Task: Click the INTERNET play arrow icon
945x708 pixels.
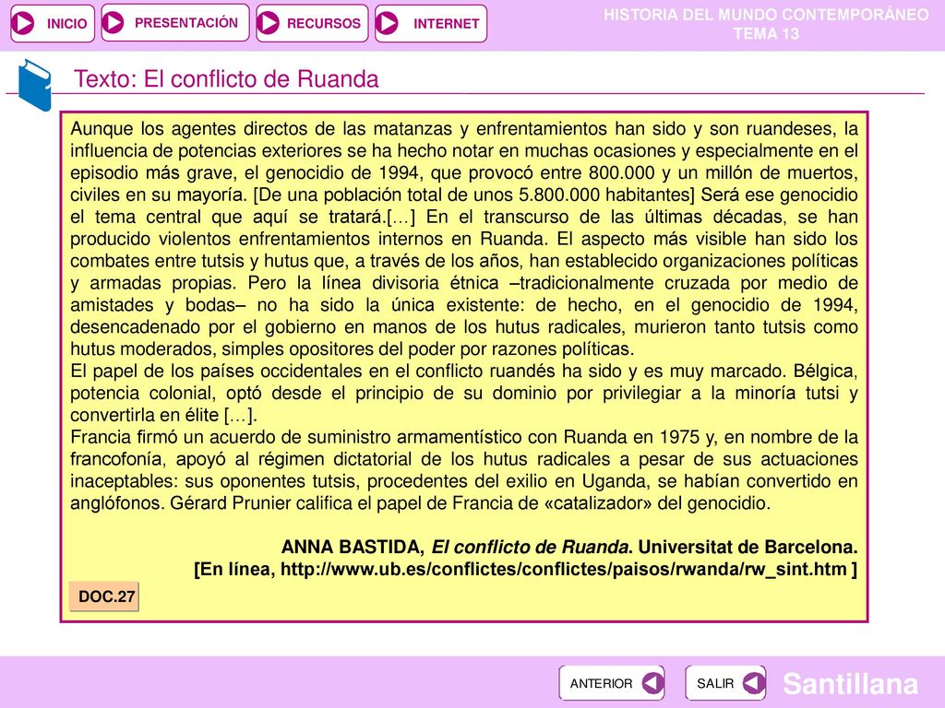Action: [x=387, y=23]
